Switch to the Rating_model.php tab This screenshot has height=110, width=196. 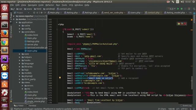(175, 13)
